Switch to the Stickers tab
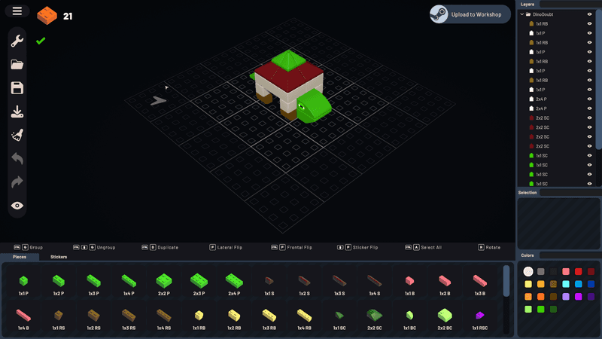Image resolution: width=602 pixels, height=339 pixels. (x=59, y=257)
